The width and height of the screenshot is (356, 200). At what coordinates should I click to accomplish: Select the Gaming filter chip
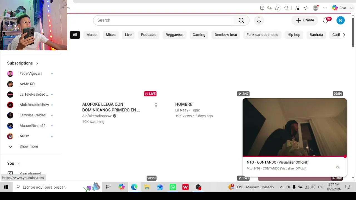tap(199, 35)
